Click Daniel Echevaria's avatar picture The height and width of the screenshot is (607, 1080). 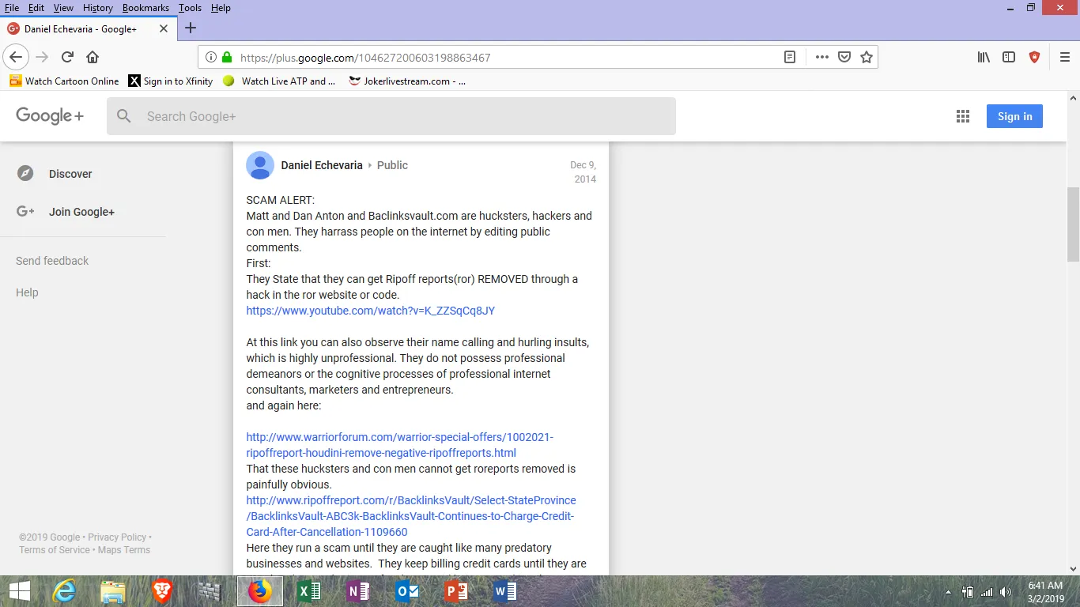(260, 165)
